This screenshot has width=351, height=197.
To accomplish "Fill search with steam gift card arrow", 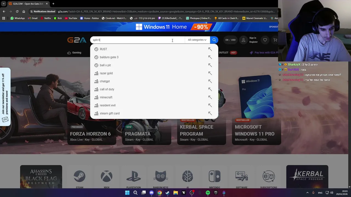I will [210, 113].
